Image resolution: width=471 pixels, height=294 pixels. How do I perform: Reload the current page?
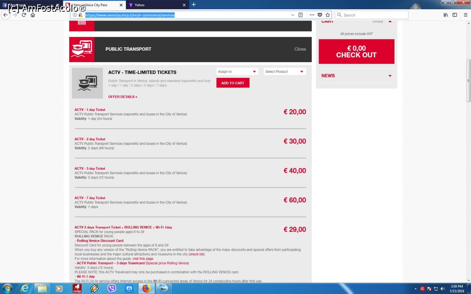click(x=24, y=15)
